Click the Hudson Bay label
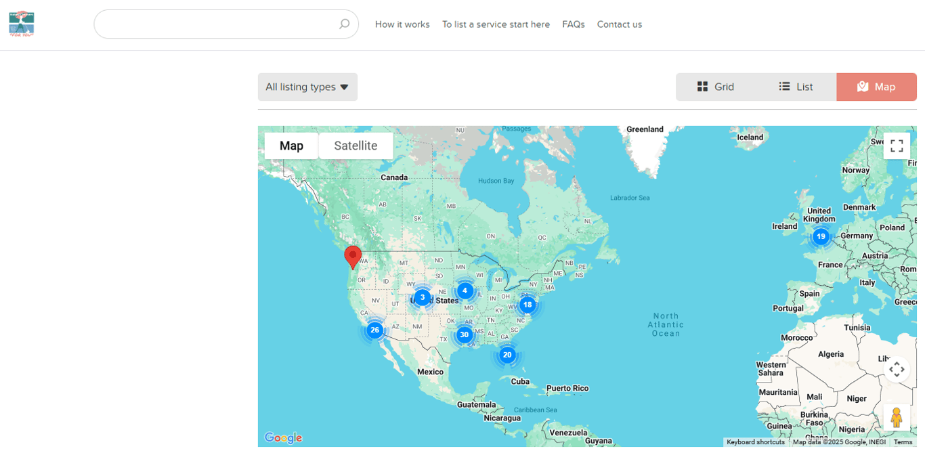The height and width of the screenshot is (455, 925). click(496, 181)
